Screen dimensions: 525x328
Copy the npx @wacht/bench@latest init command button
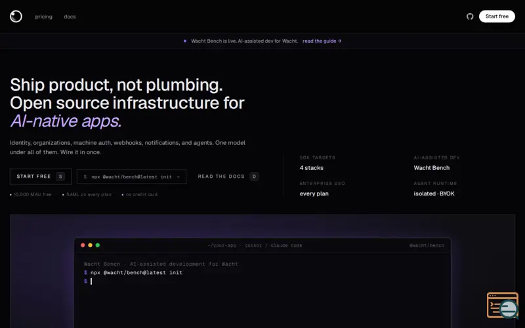click(132, 176)
